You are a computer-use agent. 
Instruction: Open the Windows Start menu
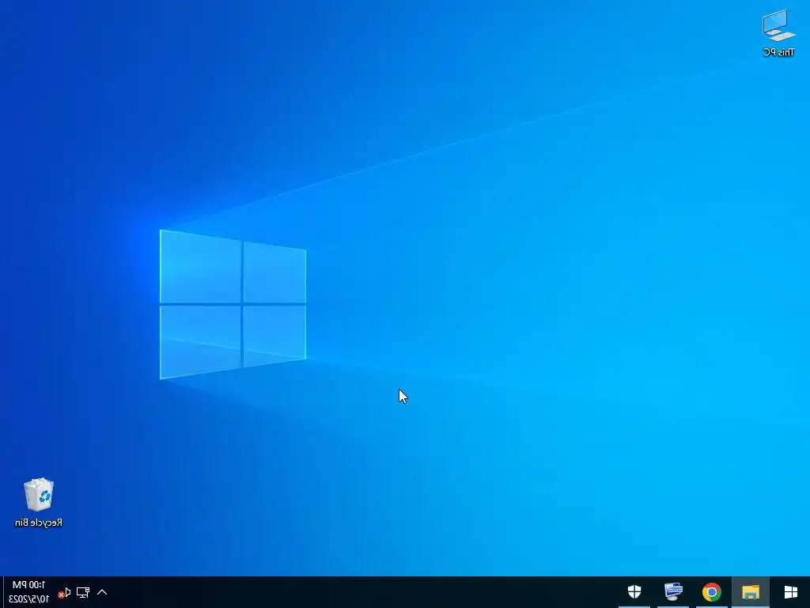coord(791,592)
